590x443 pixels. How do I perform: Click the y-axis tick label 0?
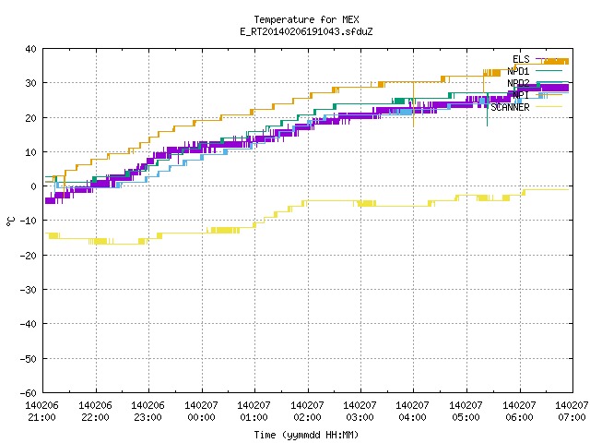coord(34,186)
